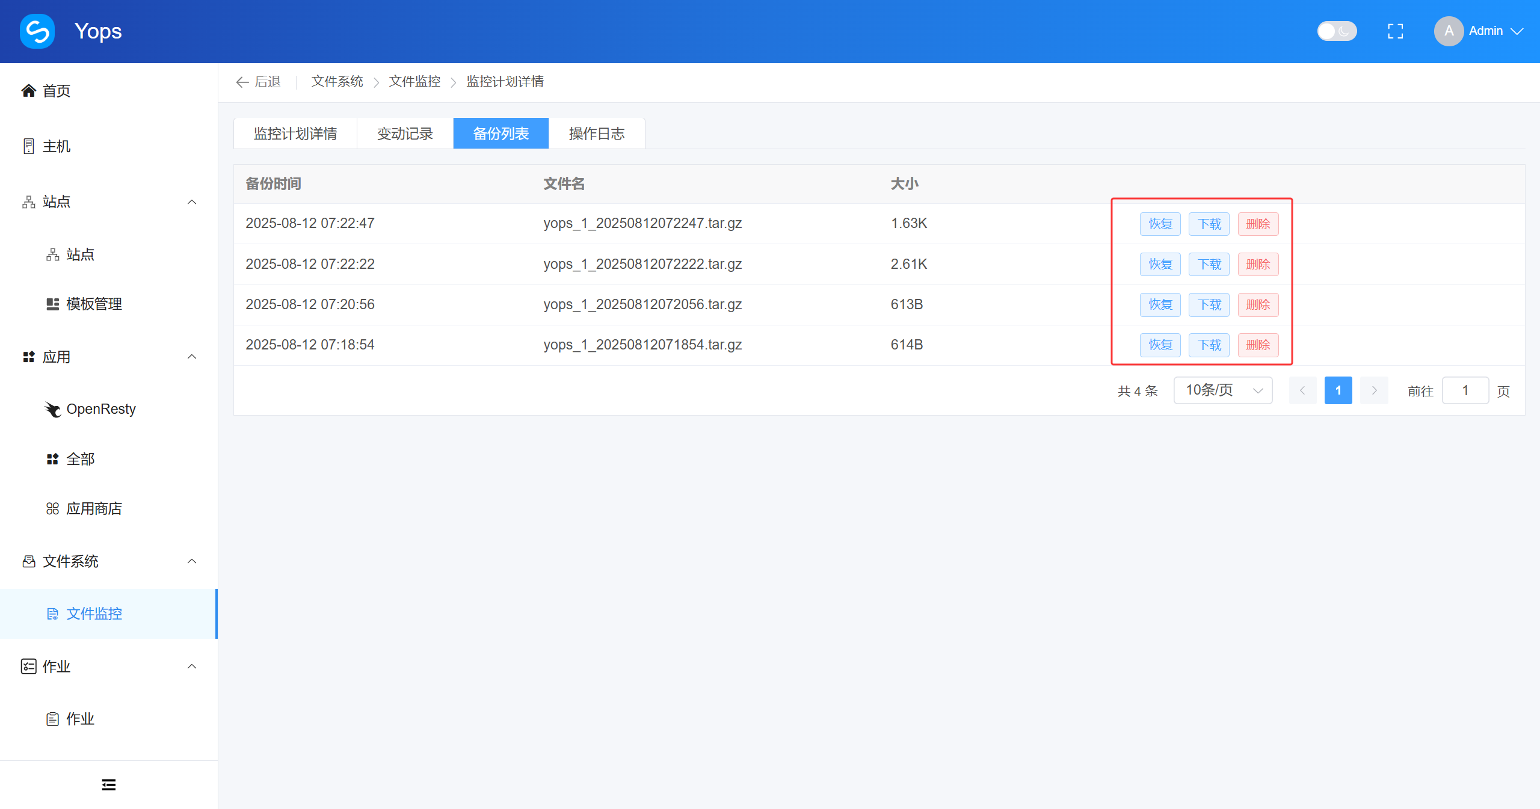Screen dimensions: 1540x809
Task: Click the Yops logo icon
Action: click(x=37, y=31)
